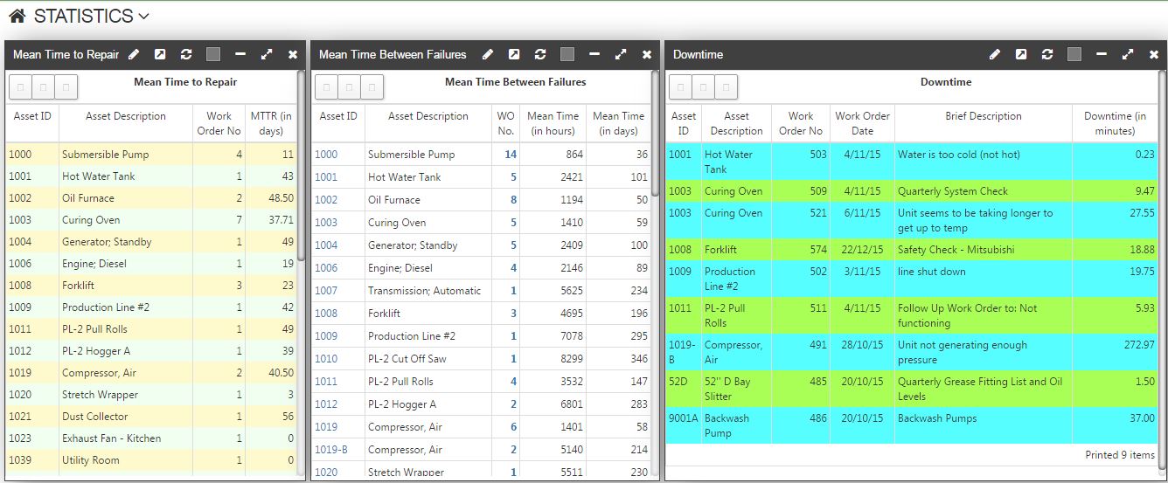Sort by Mean Time (in days) header
Image resolution: width=1168 pixels, height=483 pixels.
(618, 123)
